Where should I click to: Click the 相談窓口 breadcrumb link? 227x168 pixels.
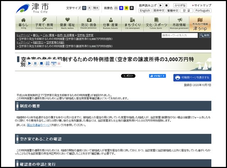(x=38, y=43)
